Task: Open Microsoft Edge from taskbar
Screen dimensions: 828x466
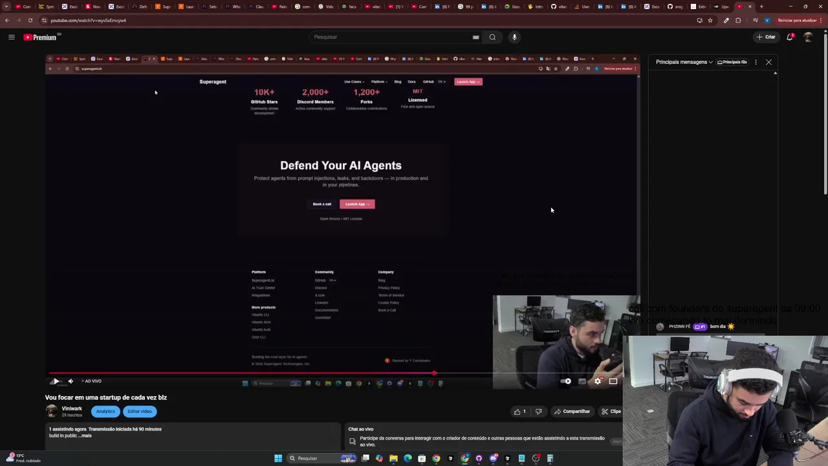Action: point(408,458)
